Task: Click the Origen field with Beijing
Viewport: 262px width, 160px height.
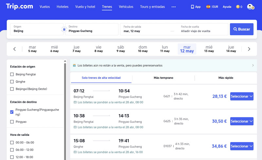Action: point(37,29)
